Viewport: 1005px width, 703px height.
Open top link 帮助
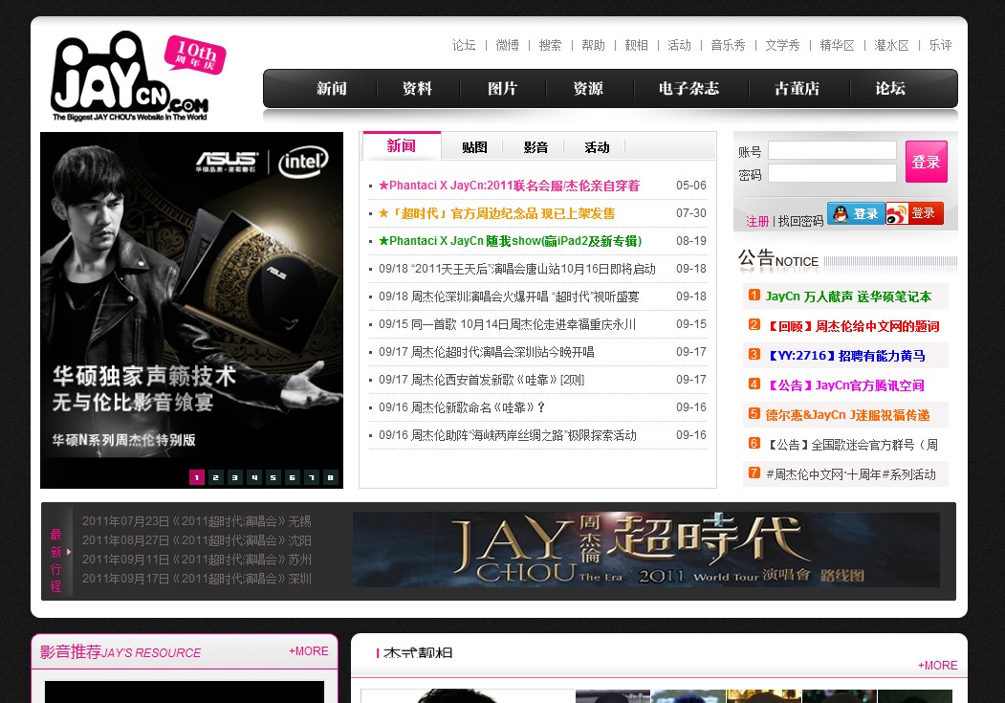pyautogui.click(x=593, y=45)
